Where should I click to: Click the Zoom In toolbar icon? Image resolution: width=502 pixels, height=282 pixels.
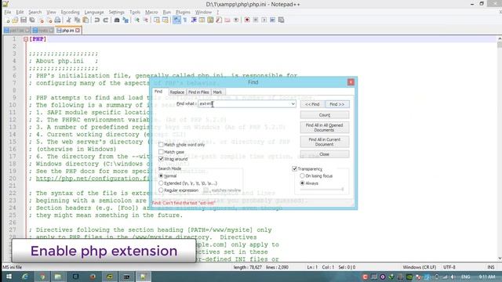point(137,20)
